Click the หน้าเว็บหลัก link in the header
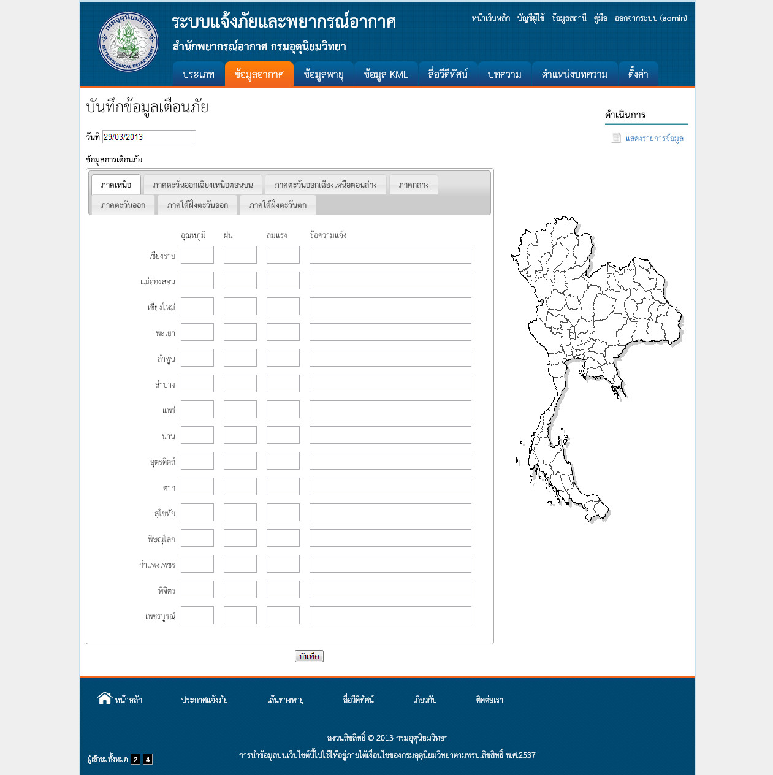The height and width of the screenshot is (775, 773). click(490, 18)
